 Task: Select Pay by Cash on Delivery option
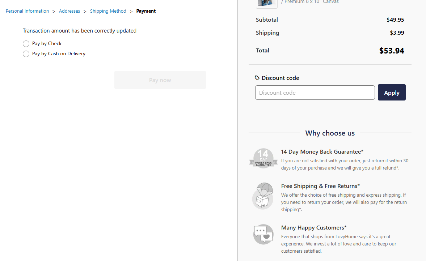(x=26, y=54)
